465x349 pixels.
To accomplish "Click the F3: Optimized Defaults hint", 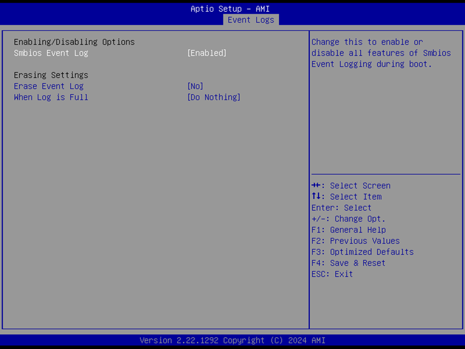I will (362, 252).
